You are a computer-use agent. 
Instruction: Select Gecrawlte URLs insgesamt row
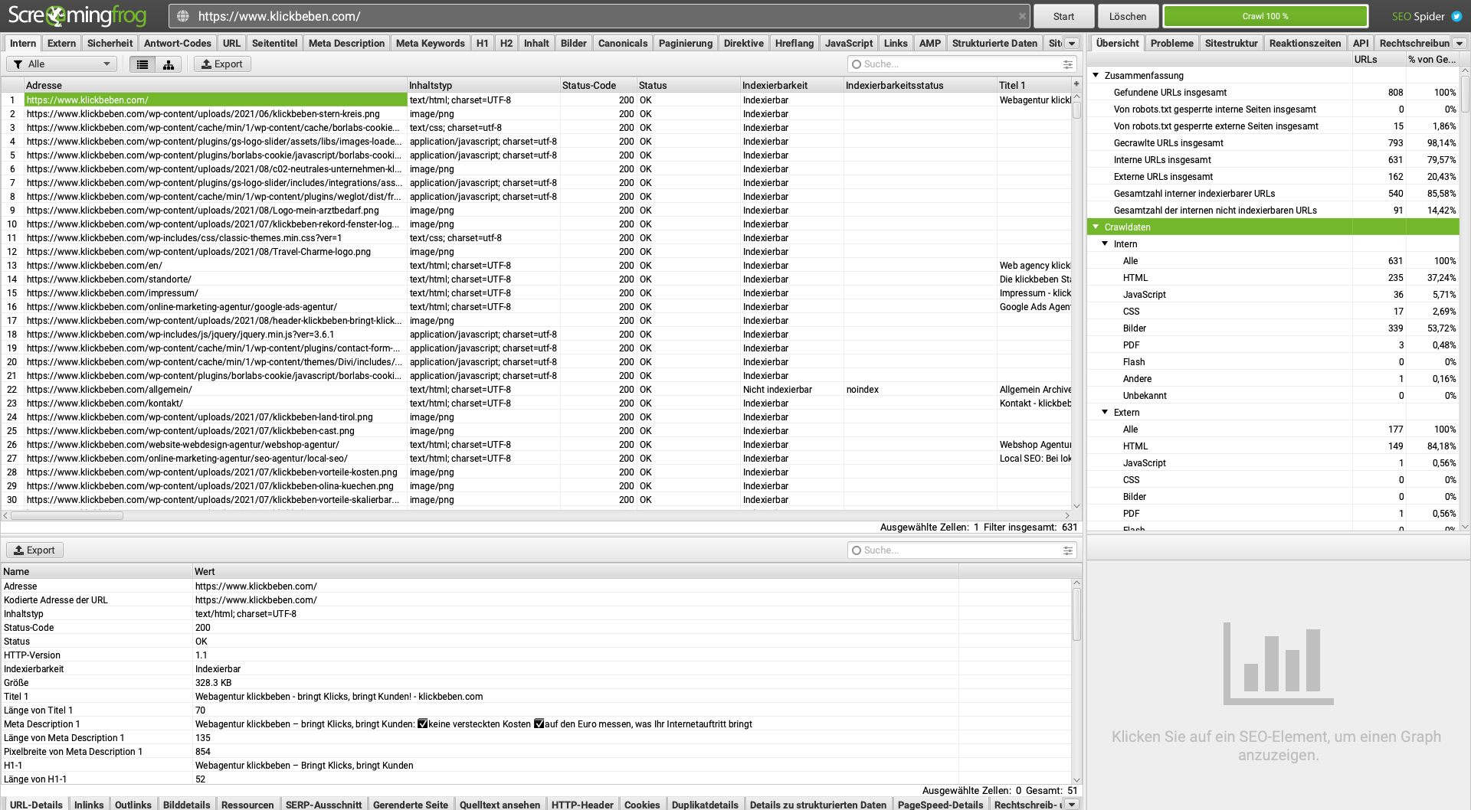click(1273, 143)
